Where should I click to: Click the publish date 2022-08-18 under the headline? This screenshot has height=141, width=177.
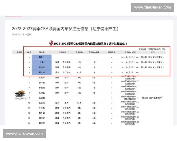click(18, 35)
